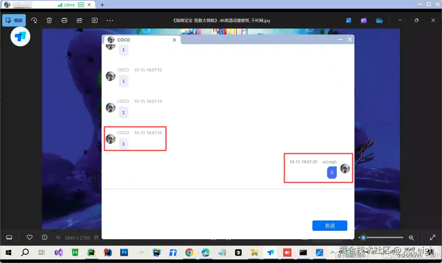The height and width of the screenshot is (263, 442).
Task: Launch IntelliJ IDEA from taskbar
Action: coord(108,253)
